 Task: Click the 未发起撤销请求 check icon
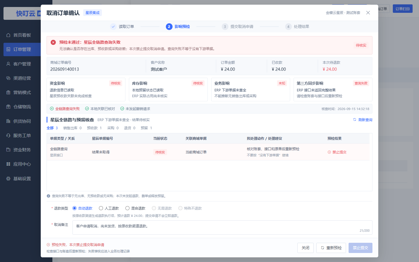[122, 109]
